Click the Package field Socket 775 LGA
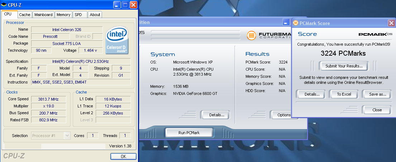Image resolution: width=396 pixels, height=162 pixels. [67, 44]
